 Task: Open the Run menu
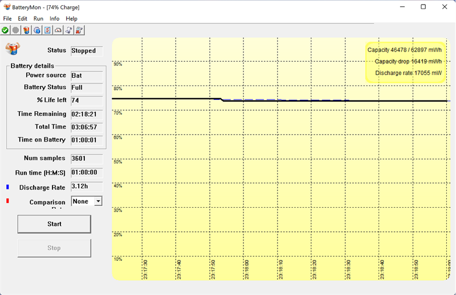[38, 19]
